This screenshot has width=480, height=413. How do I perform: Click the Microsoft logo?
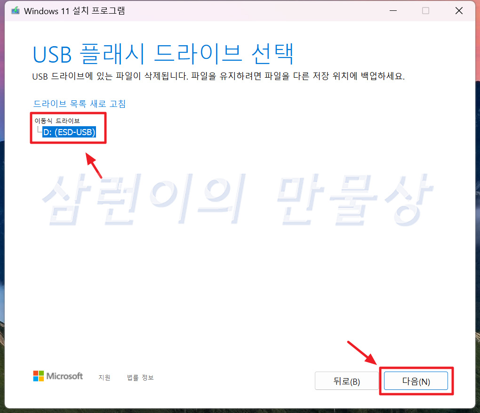(58, 376)
